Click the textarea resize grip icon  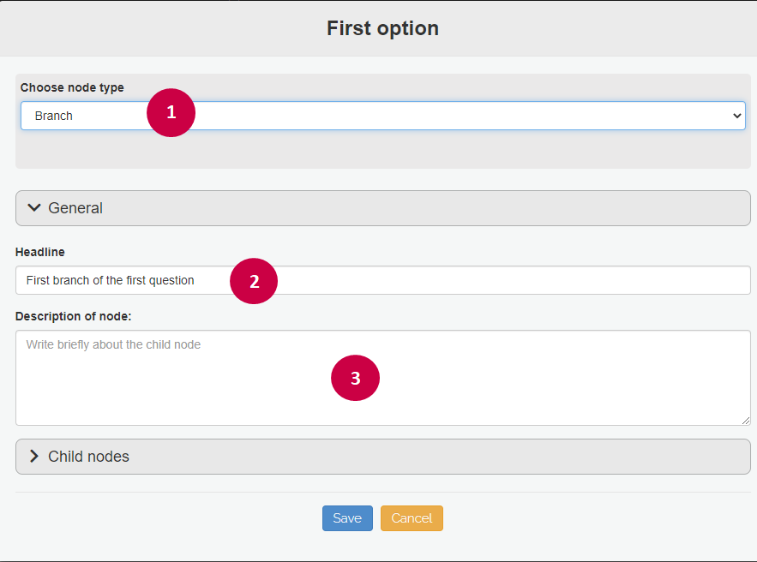pyautogui.click(x=745, y=421)
